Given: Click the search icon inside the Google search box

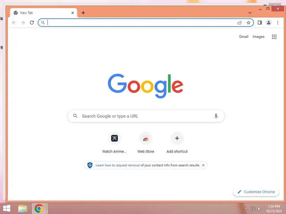Looking at the screenshot, I should 75,116.
